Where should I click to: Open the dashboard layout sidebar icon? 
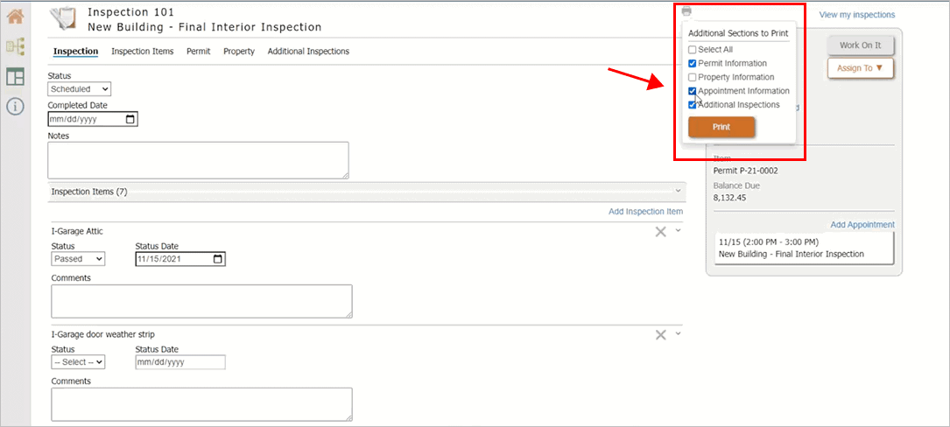[15, 77]
